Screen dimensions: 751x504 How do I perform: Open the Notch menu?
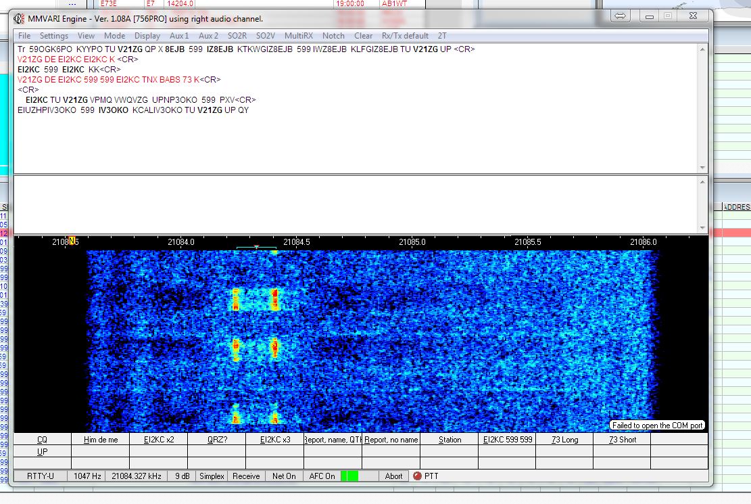333,35
